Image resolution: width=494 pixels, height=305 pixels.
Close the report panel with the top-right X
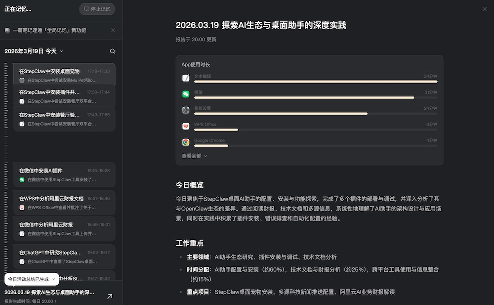484,9
